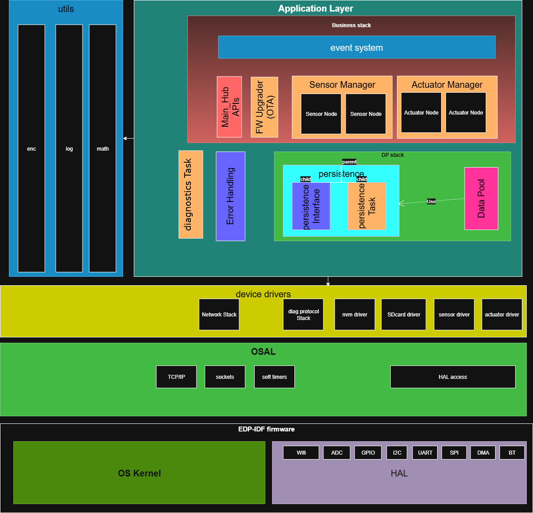Click the diag protocol Stack box

click(303, 314)
